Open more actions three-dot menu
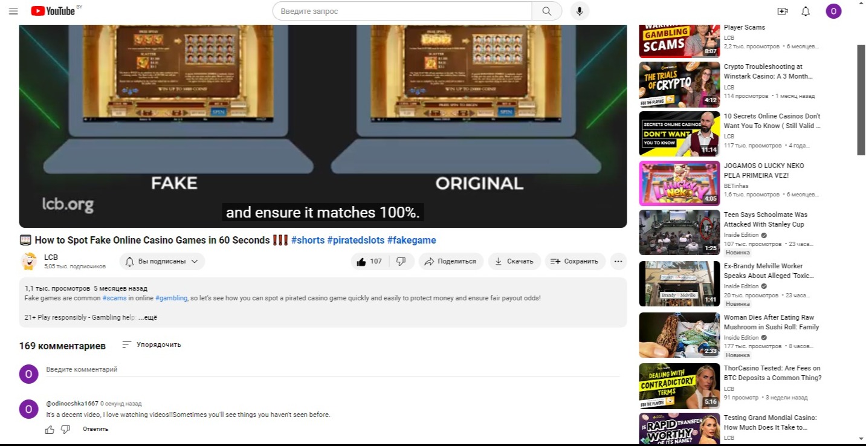This screenshot has height=446, width=866. coord(618,261)
